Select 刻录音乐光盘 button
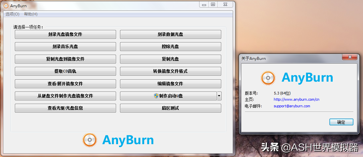 point(65,47)
